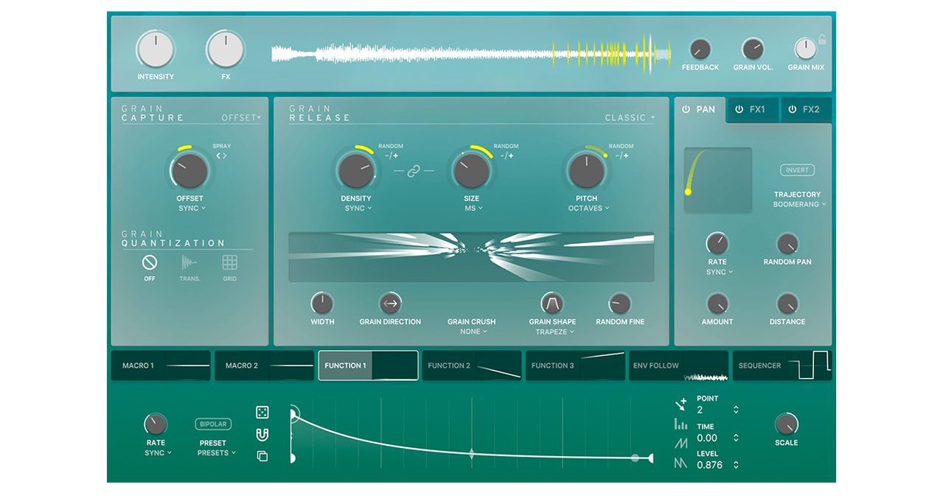Toggle the PAN power icon
This screenshot has height=501, width=943.
[686, 109]
